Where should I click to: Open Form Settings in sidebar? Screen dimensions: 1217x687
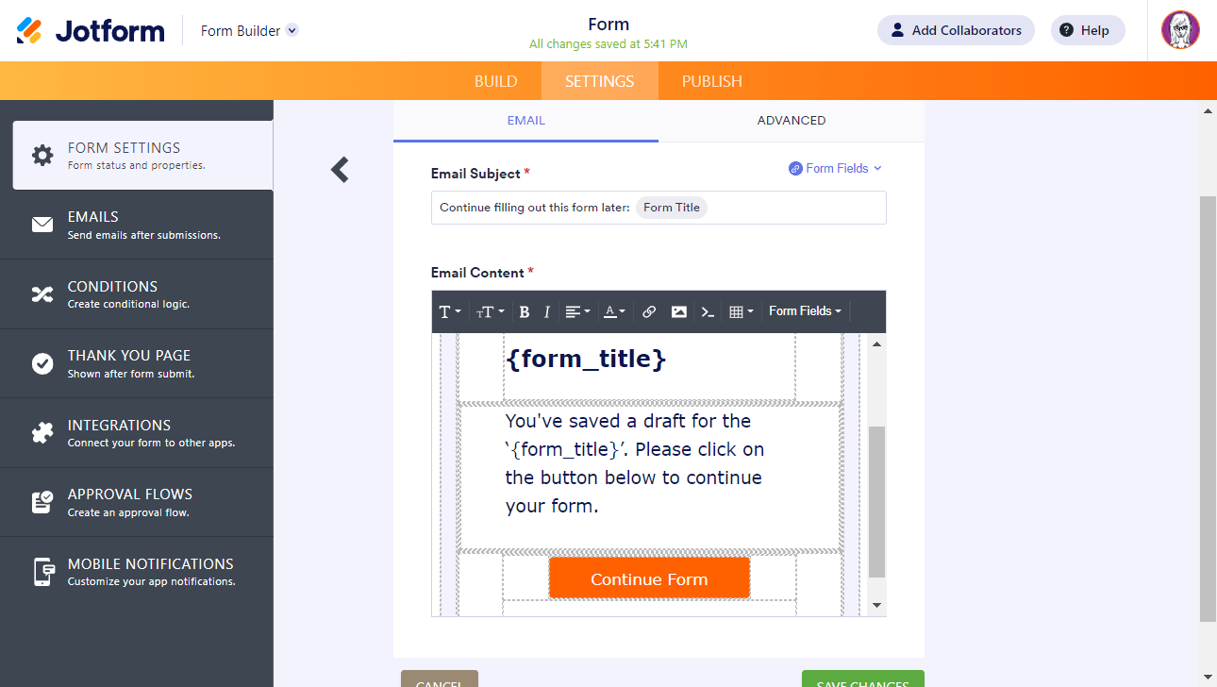(142, 156)
